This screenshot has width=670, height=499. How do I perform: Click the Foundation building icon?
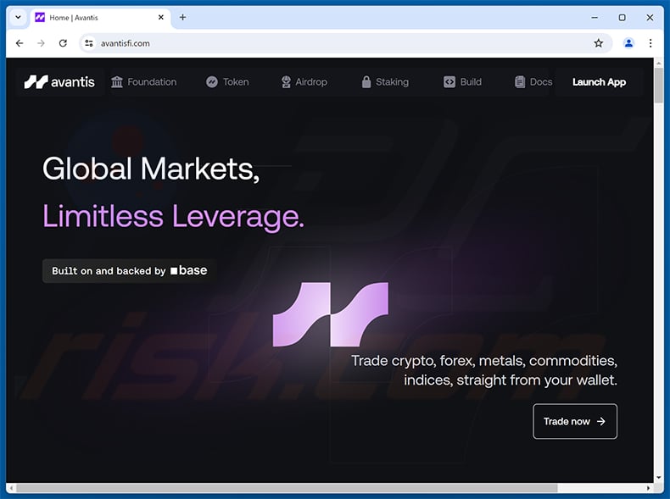pos(117,81)
